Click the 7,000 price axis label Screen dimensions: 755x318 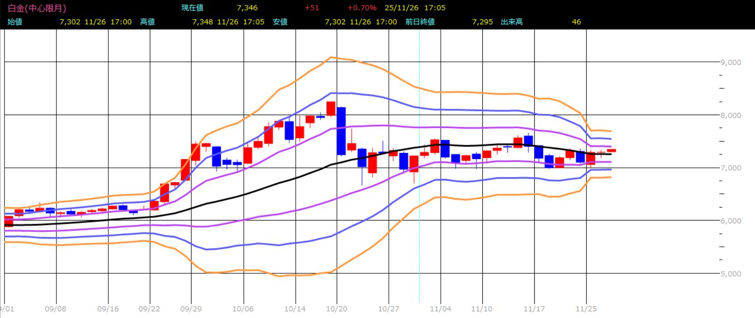tap(730, 168)
